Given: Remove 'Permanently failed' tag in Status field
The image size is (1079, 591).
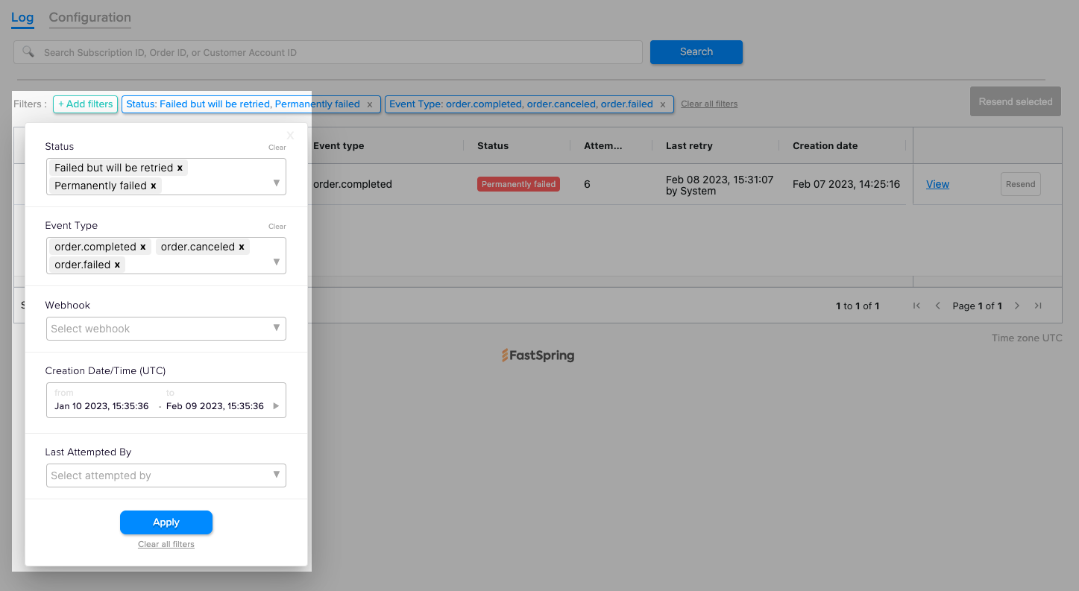Looking at the screenshot, I should click(x=154, y=186).
